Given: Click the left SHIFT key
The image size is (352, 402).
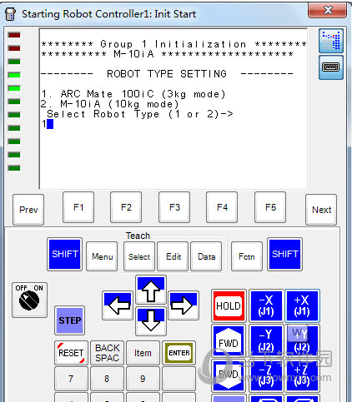Looking at the screenshot, I should (65, 254).
